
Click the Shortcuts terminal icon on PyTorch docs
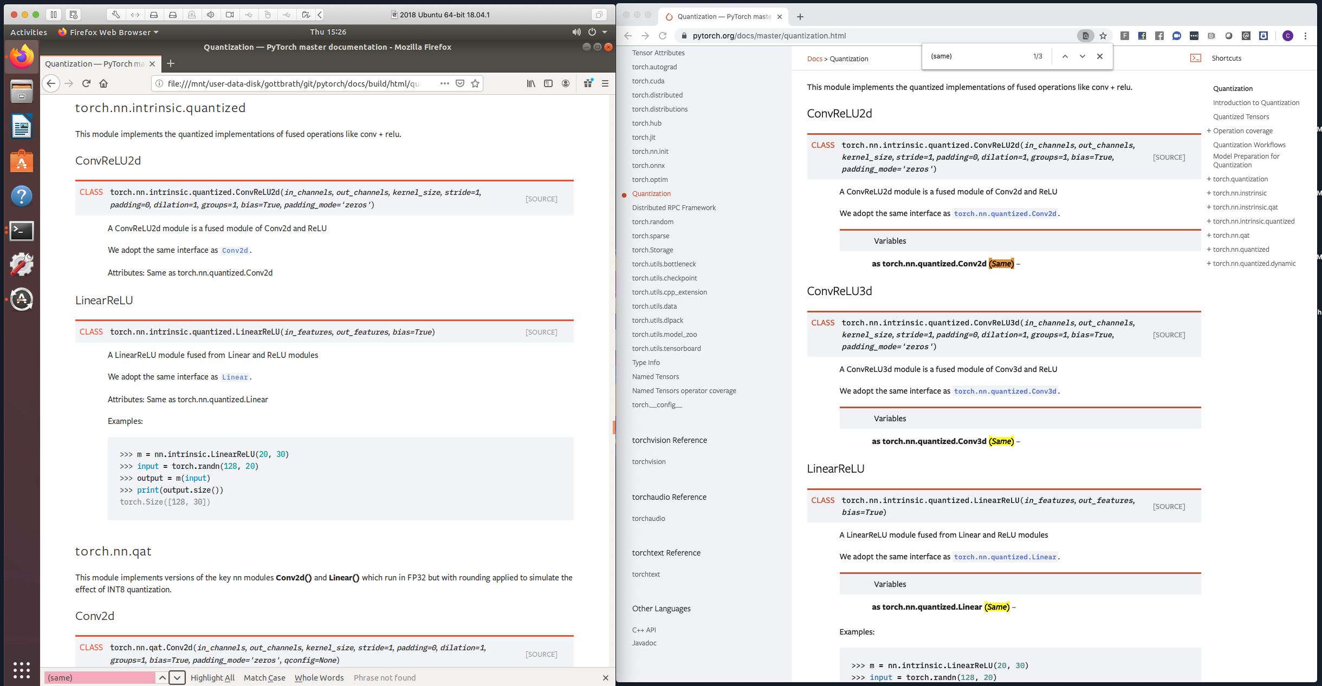point(1195,57)
